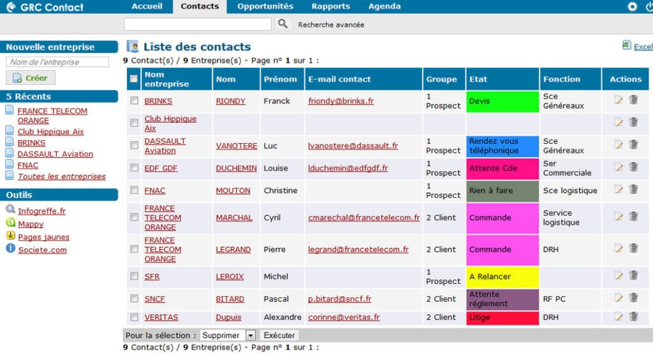Click the Attente Cde status cell

coord(503,169)
